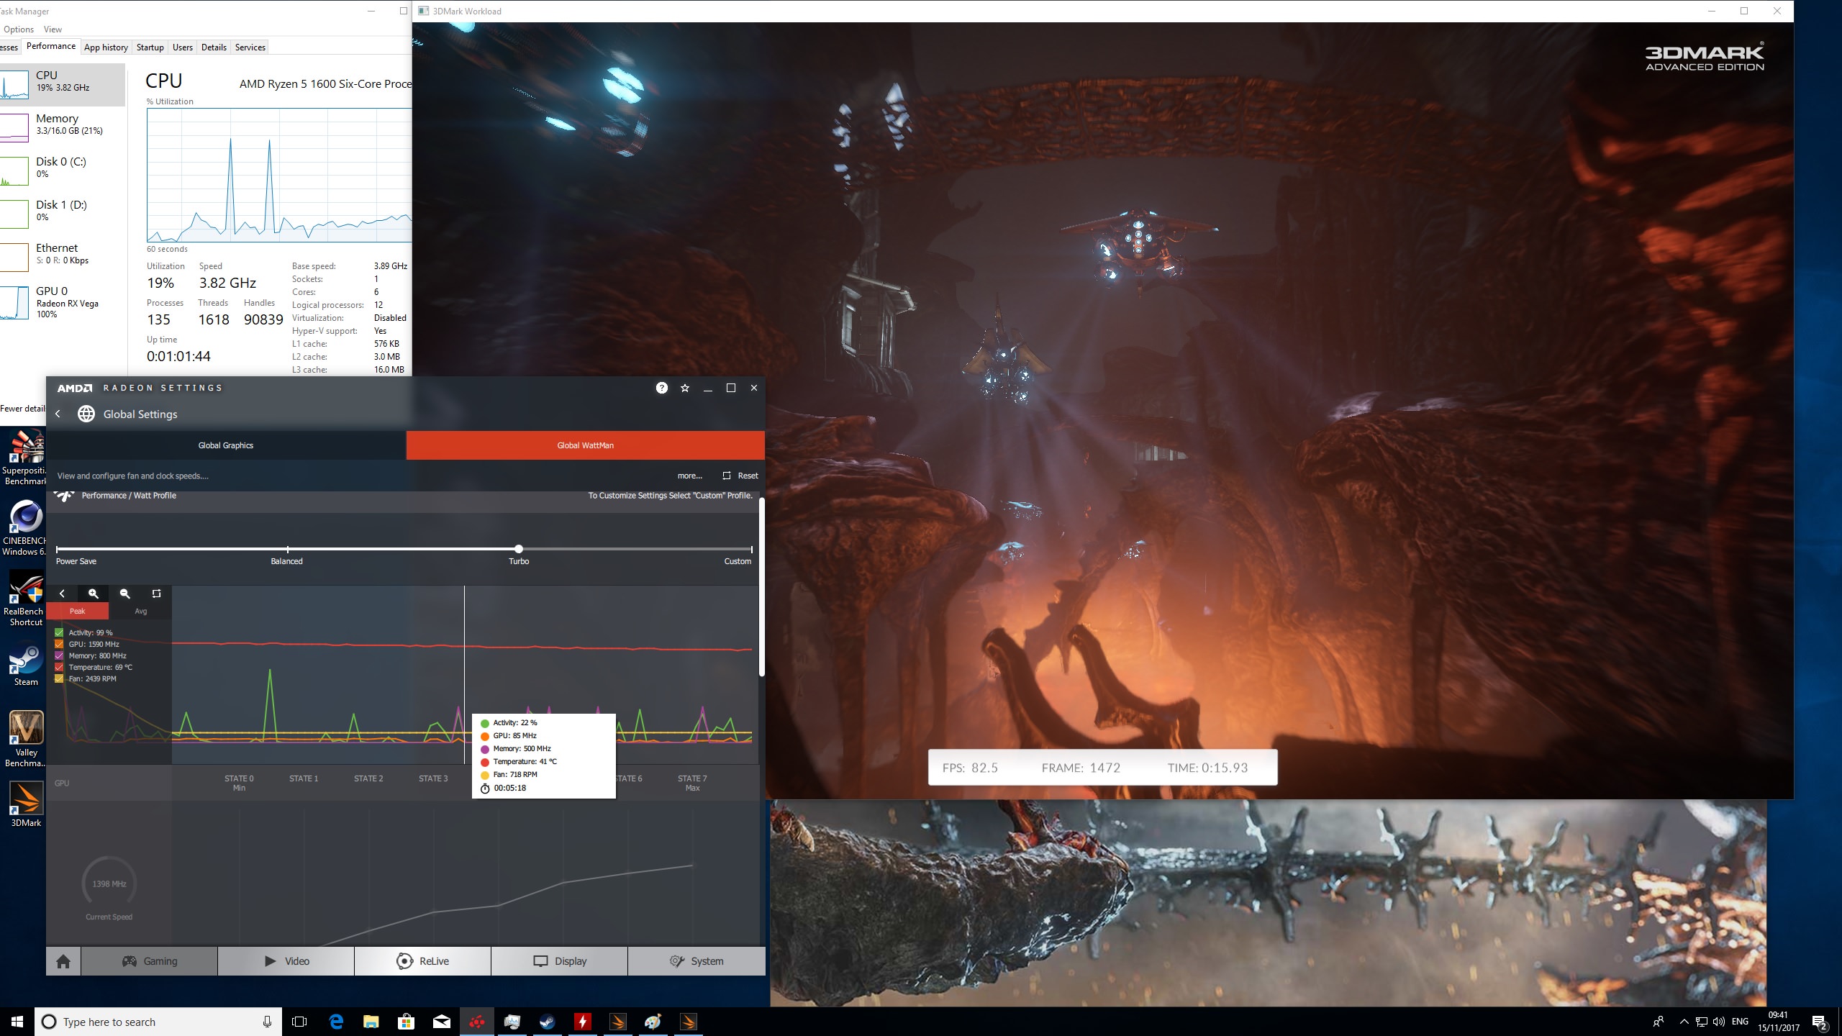The image size is (1842, 1036).
Task: Open the Video section in Radeon Settings
Action: (286, 961)
